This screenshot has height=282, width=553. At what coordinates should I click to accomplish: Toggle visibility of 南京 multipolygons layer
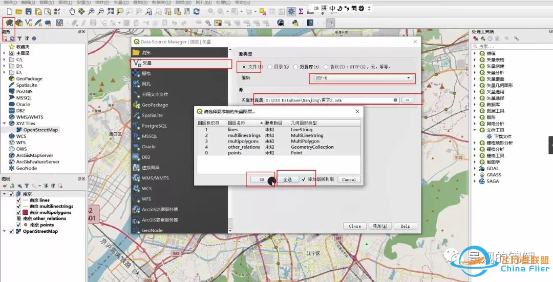tap(18, 212)
